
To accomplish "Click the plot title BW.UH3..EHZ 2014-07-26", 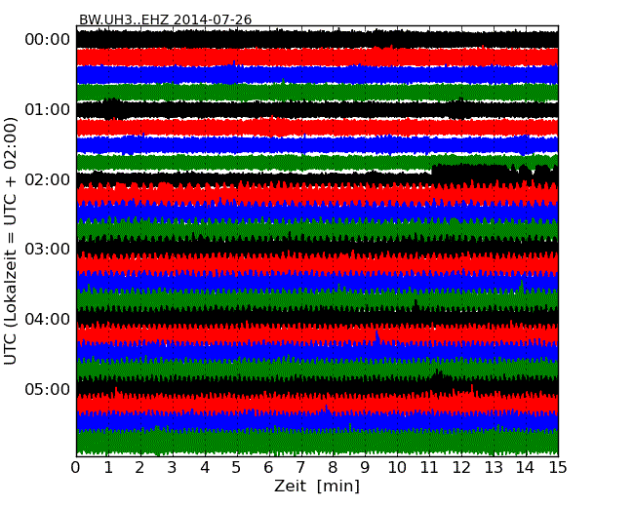I will click(x=165, y=19).
